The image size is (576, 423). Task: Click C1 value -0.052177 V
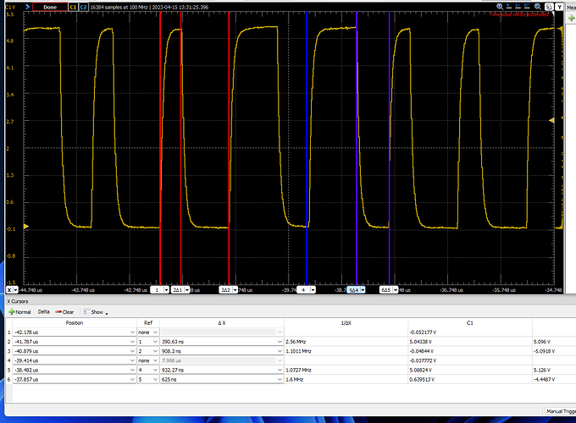click(423, 332)
